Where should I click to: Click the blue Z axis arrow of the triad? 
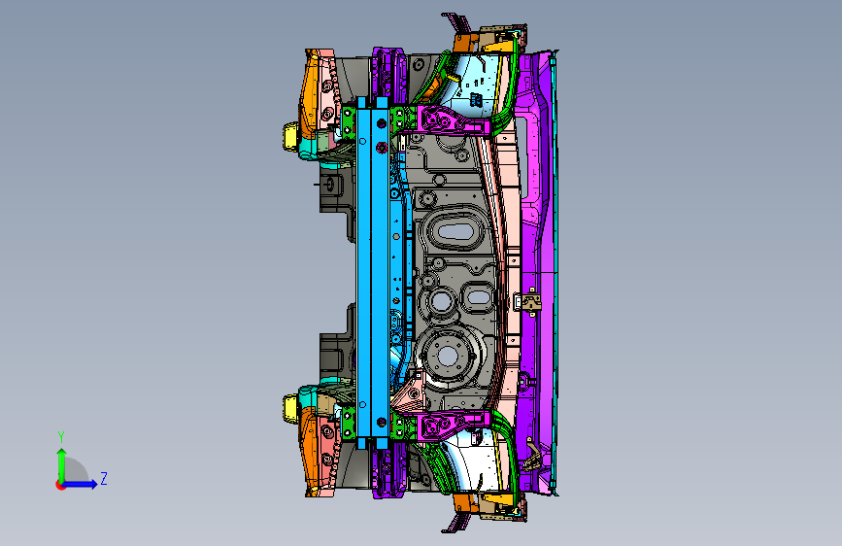(81, 484)
